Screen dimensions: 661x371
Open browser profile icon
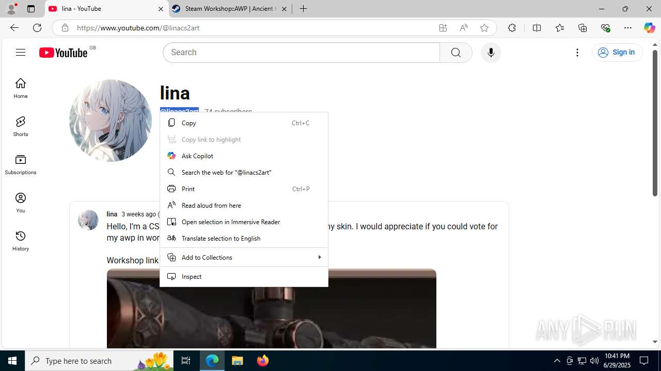(x=11, y=9)
